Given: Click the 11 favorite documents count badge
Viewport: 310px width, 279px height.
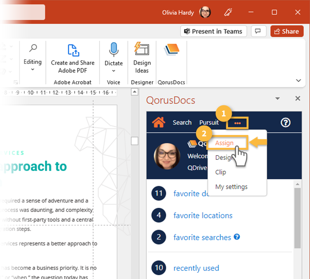Looking at the screenshot, I should pyautogui.click(x=159, y=193).
